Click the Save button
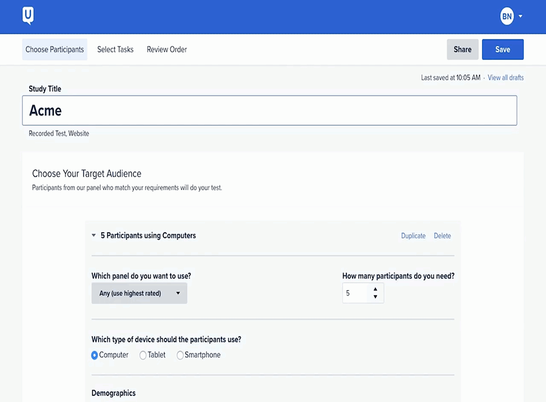Image resolution: width=546 pixels, height=402 pixels. pos(502,50)
